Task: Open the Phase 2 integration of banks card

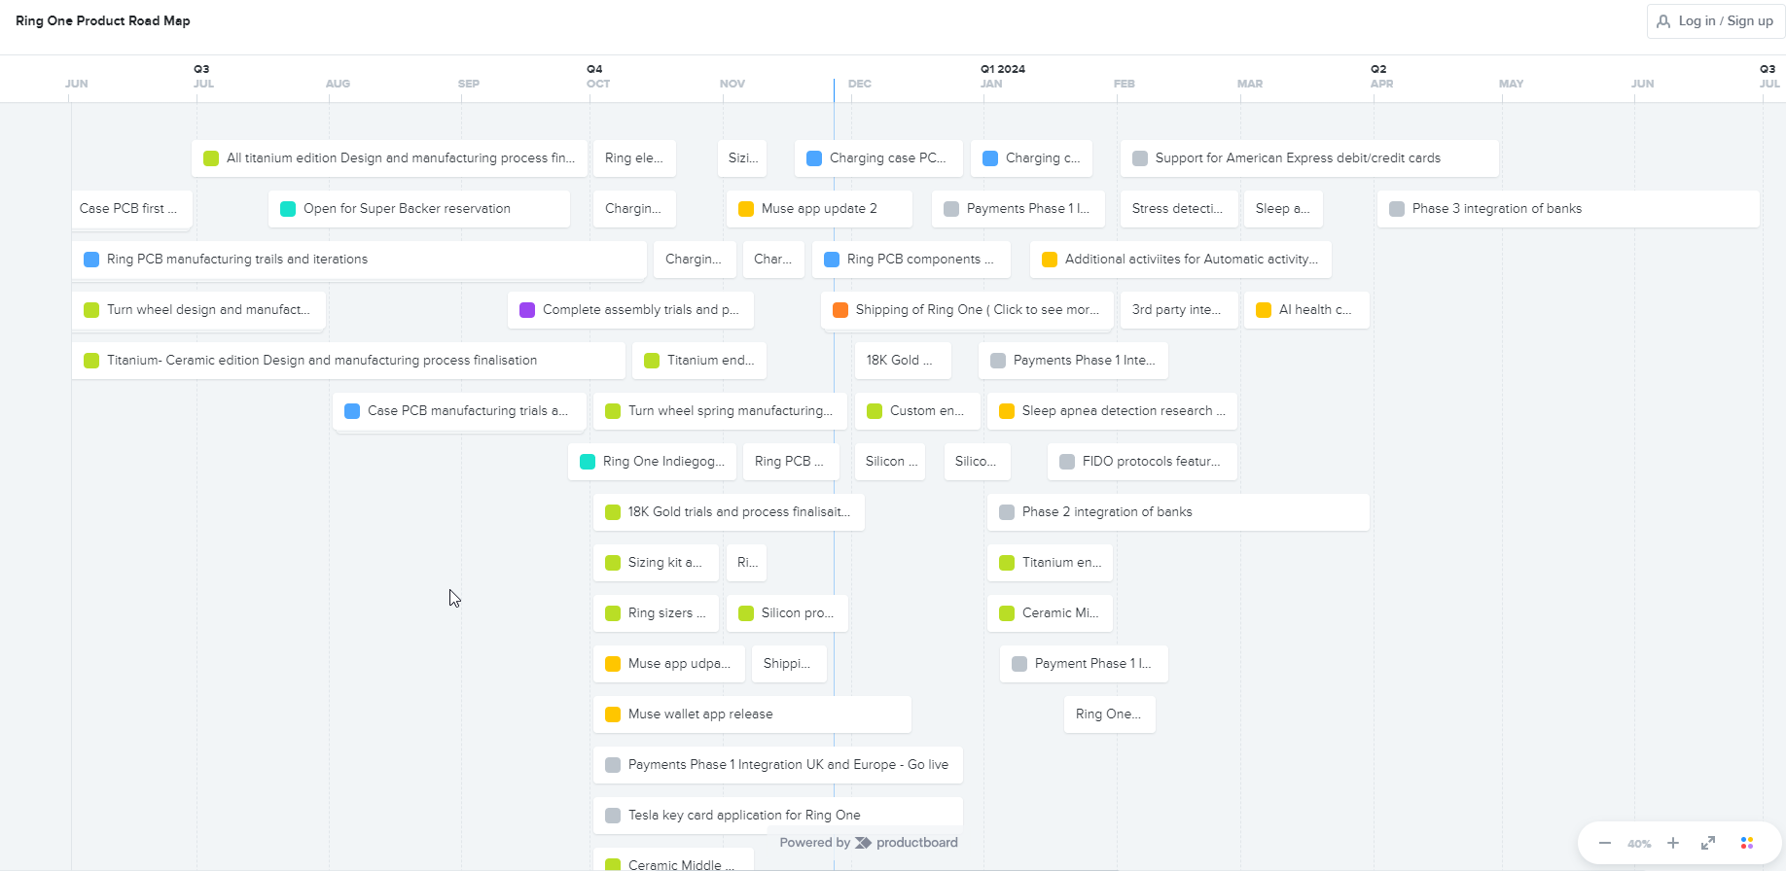Action: [1178, 512]
